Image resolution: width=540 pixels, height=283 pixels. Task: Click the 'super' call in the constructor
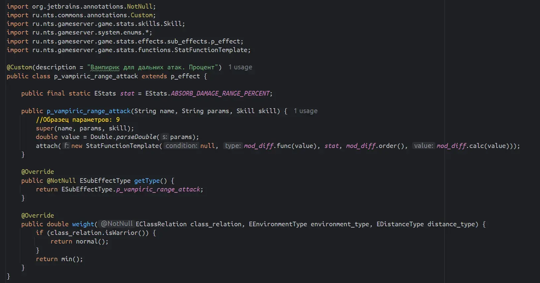coord(45,128)
